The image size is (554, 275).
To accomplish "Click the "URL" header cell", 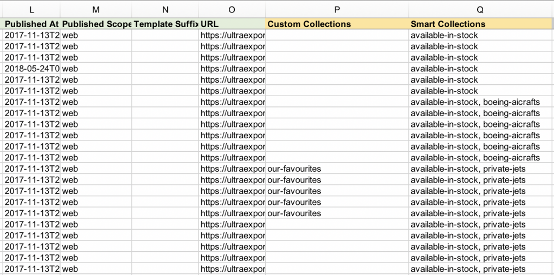I will [232, 24].
